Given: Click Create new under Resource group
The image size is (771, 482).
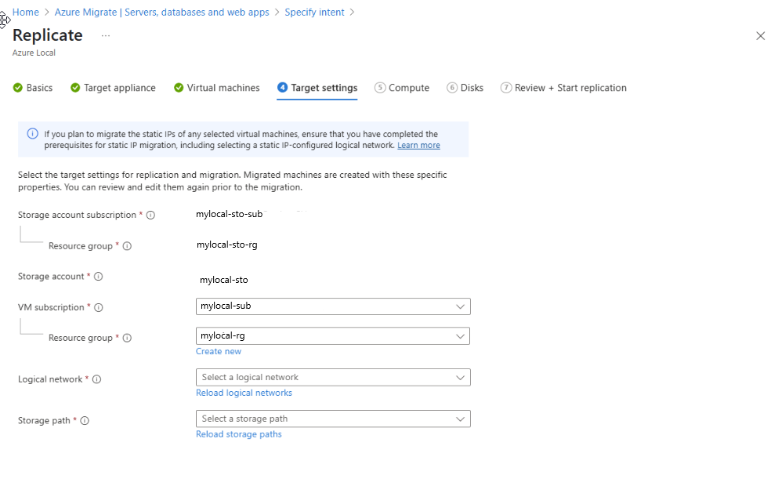Looking at the screenshot, I should tap(218, 351).
